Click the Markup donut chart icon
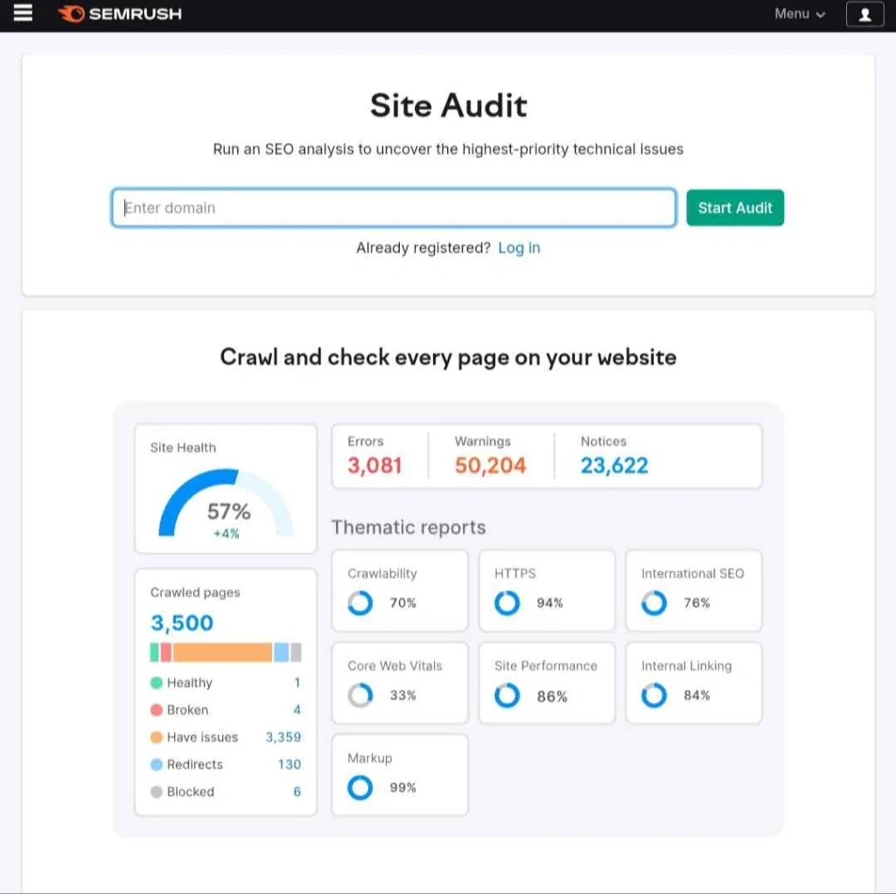 pos(360,788)
